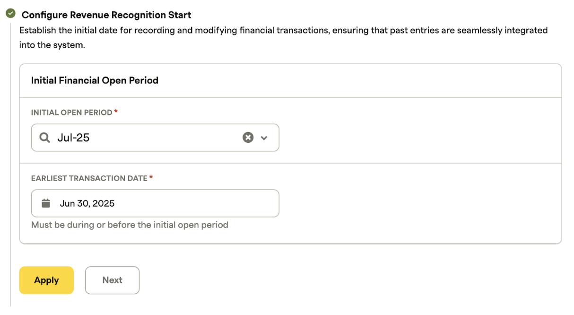Click the vertical step connector line on the left

coord(10,165)
